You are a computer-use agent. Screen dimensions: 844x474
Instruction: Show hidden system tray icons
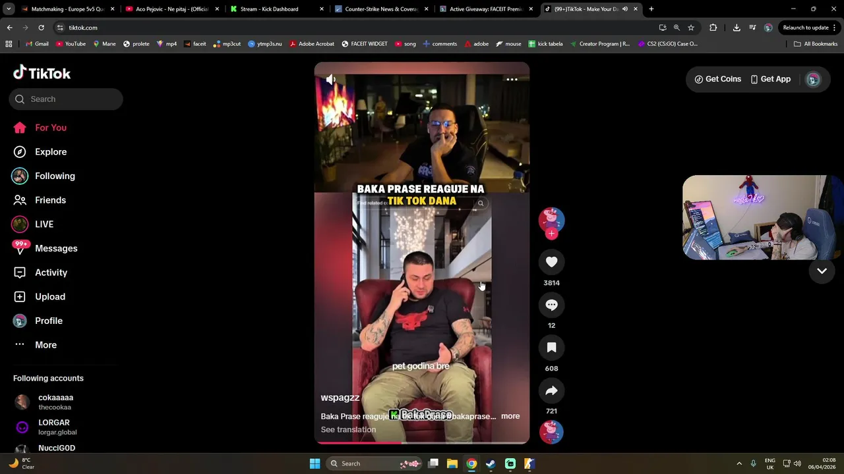pyautogui.click(x=738, y=463)
